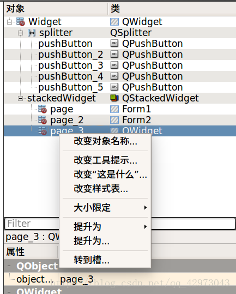Choose 提升为... dialog menu entry
236x294 pixels.
pos(105,241)
